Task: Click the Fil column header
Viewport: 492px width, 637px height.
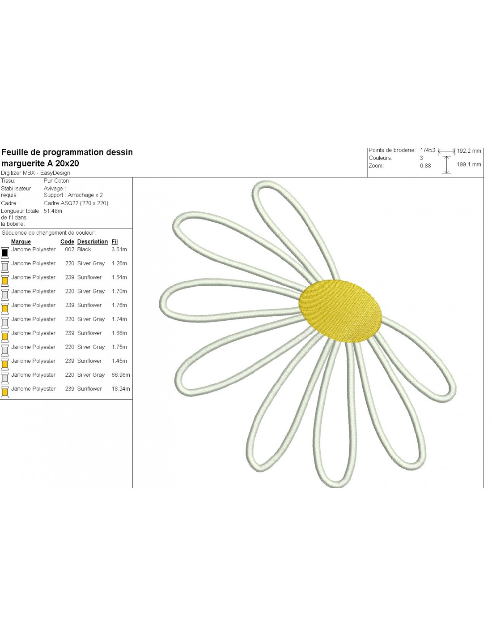Action: [115, 241]
